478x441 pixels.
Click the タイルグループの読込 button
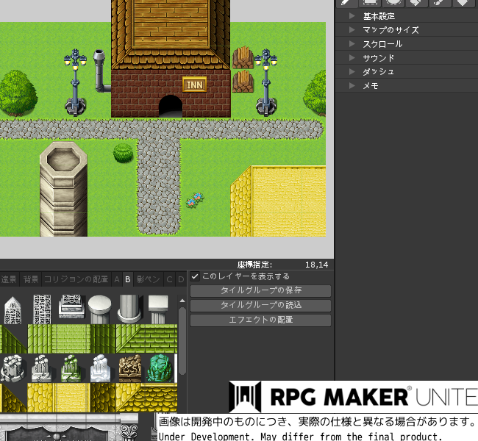[260, 305]
